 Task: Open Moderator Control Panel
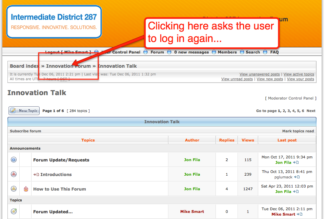click(x=290, y=98)
